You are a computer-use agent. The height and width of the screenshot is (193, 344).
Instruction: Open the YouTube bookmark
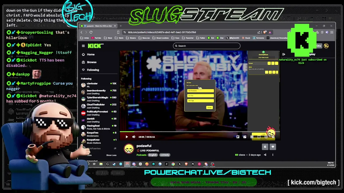[96, 38]
